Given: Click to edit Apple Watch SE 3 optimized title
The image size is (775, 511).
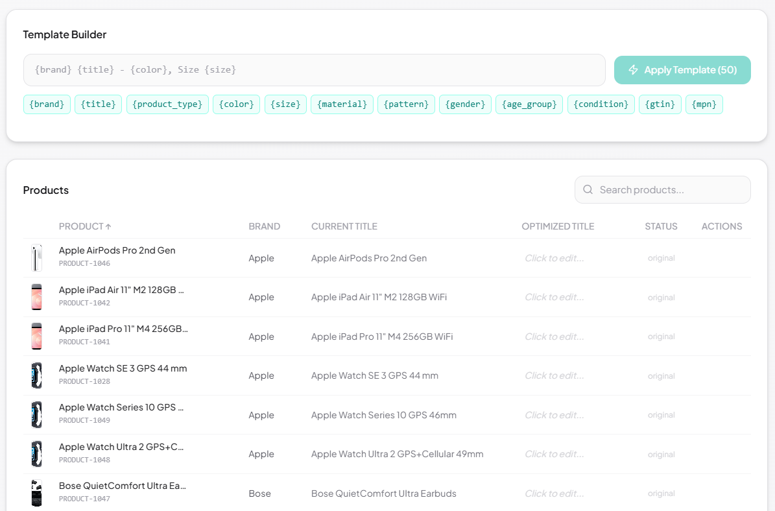Looking at the screenshot, I should [554, 375].
